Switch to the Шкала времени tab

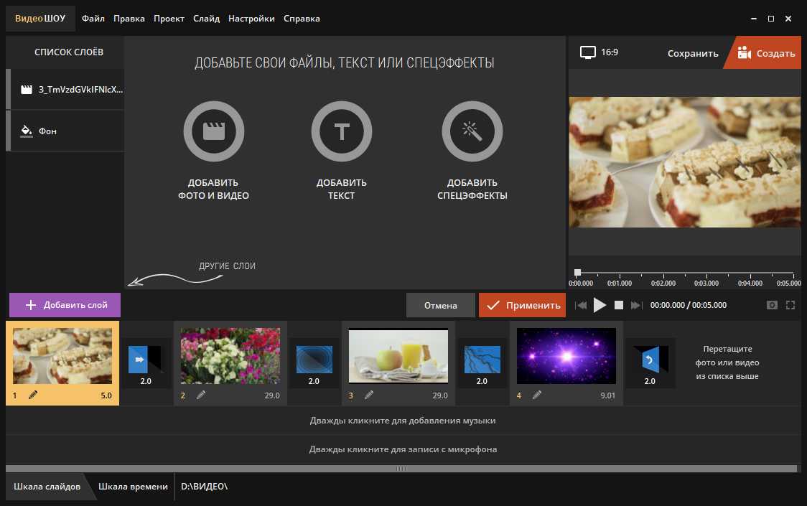coord(133,487)
